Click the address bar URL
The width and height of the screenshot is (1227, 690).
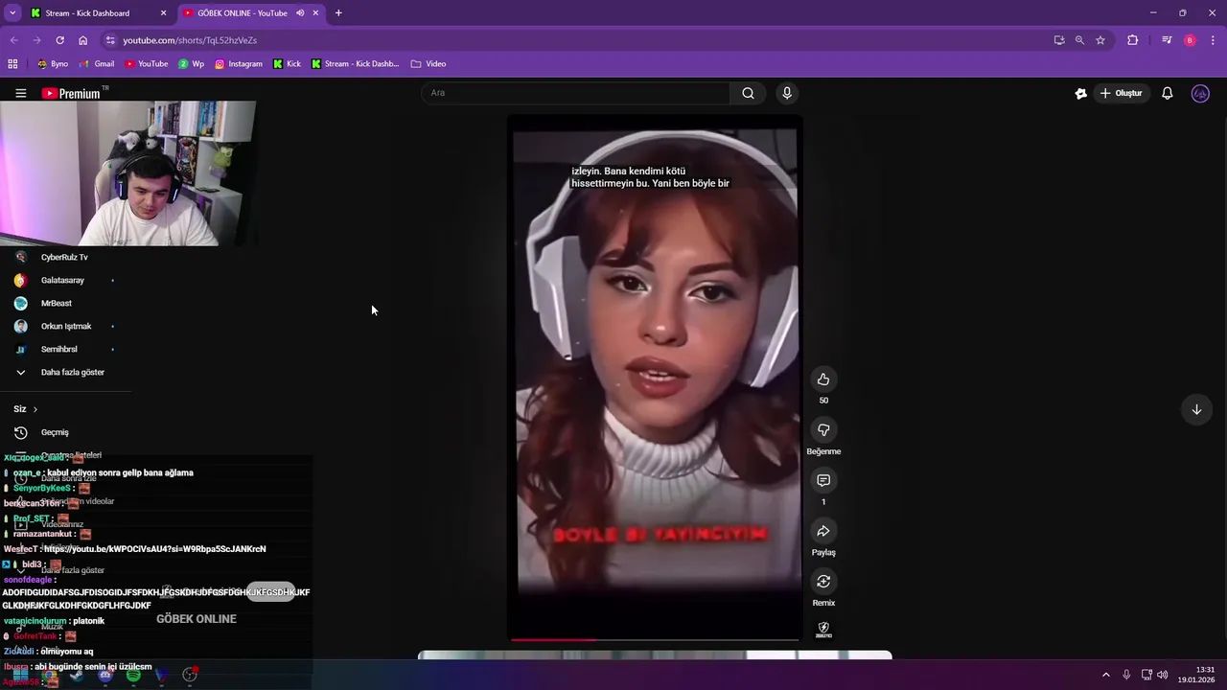click(x=190, y=40)
